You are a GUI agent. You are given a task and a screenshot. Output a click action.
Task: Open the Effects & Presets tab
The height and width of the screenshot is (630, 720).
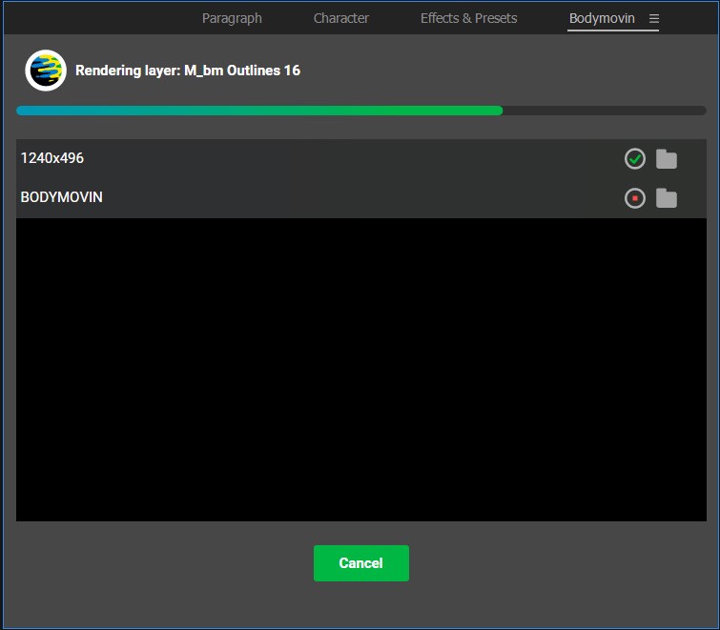click(x=469, y=18)
